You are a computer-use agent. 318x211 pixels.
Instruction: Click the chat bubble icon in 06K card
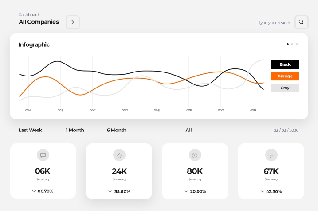[x=43, y=155]
